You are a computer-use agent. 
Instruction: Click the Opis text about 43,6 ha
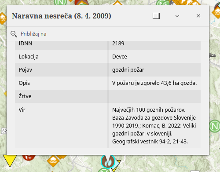coord(154,83)
